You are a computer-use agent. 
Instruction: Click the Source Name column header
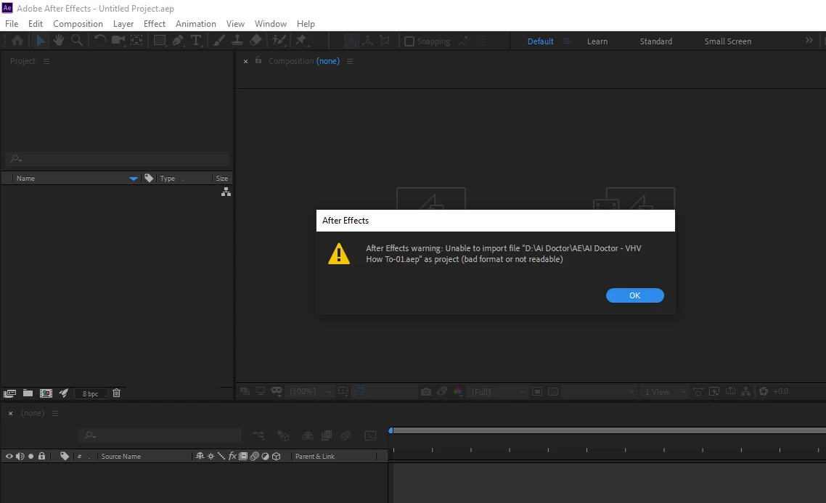(x=120, y=456)
